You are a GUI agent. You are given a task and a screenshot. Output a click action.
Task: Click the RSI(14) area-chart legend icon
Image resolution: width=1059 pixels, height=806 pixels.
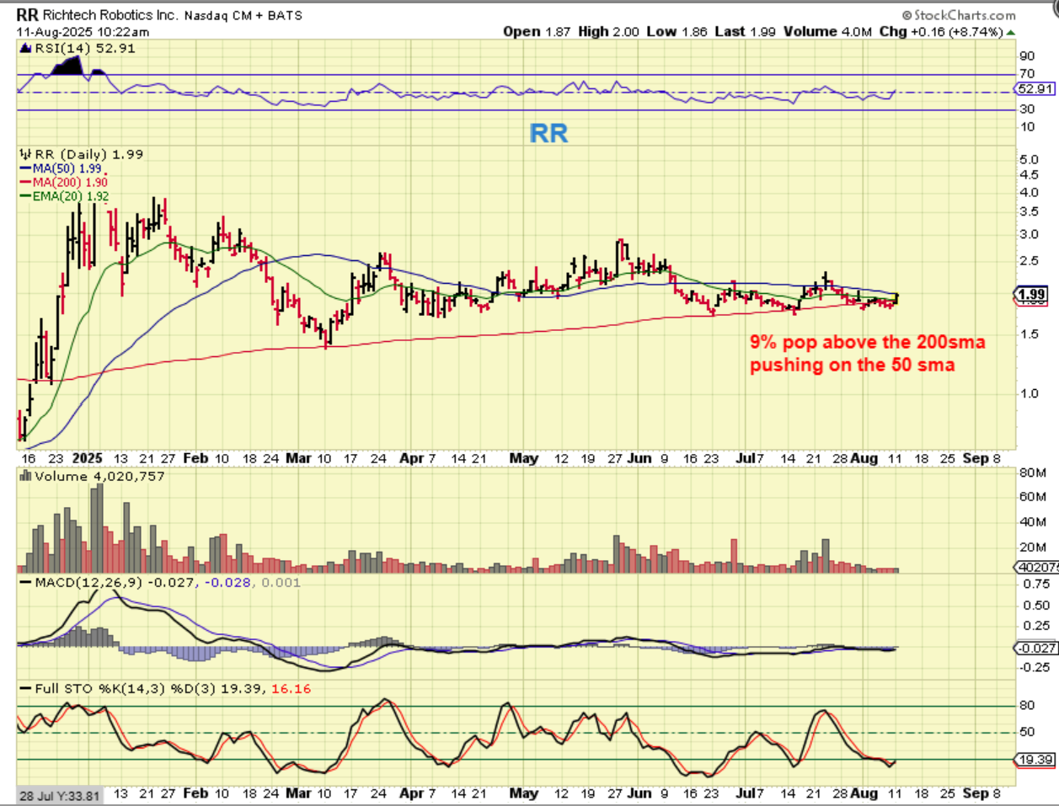(x=25, y=48)
